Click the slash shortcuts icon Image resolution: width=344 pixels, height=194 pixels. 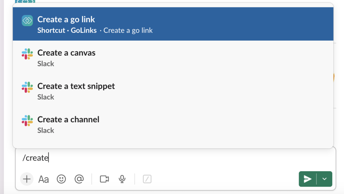click(x=147, y=179)
